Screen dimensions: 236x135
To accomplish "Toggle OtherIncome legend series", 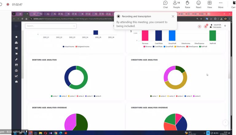I will (x=180, y=46).
